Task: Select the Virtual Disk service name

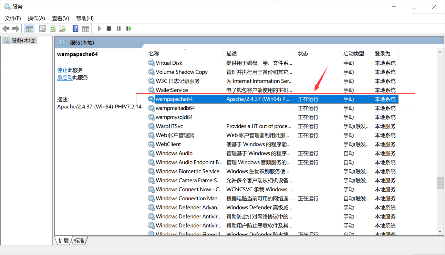Action: coord(169,63)
